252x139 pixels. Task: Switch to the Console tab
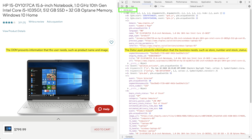[x=147, y=2]
